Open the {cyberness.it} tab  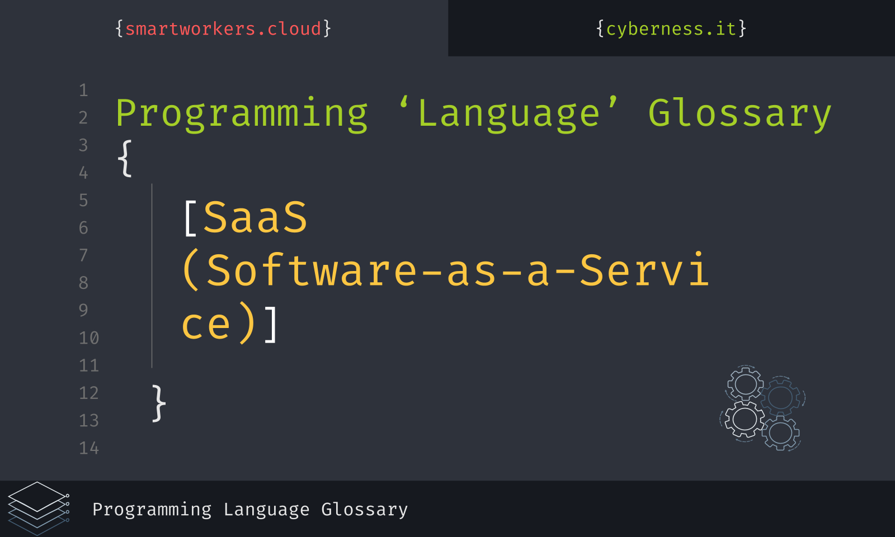[671, 28]
